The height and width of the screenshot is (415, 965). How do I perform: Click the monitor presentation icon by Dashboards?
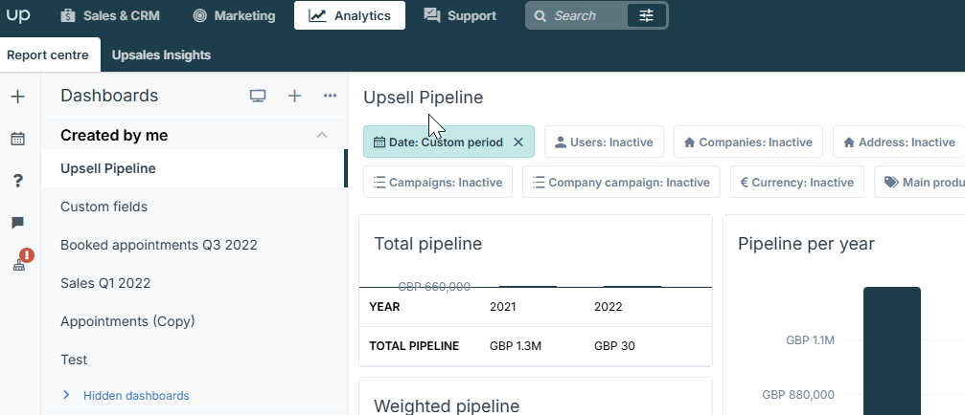257,96
